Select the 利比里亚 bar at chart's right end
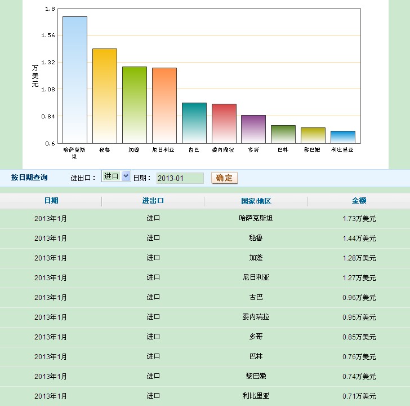The height and width of the screenshot is (406, 410). click(x=343, y=137)
